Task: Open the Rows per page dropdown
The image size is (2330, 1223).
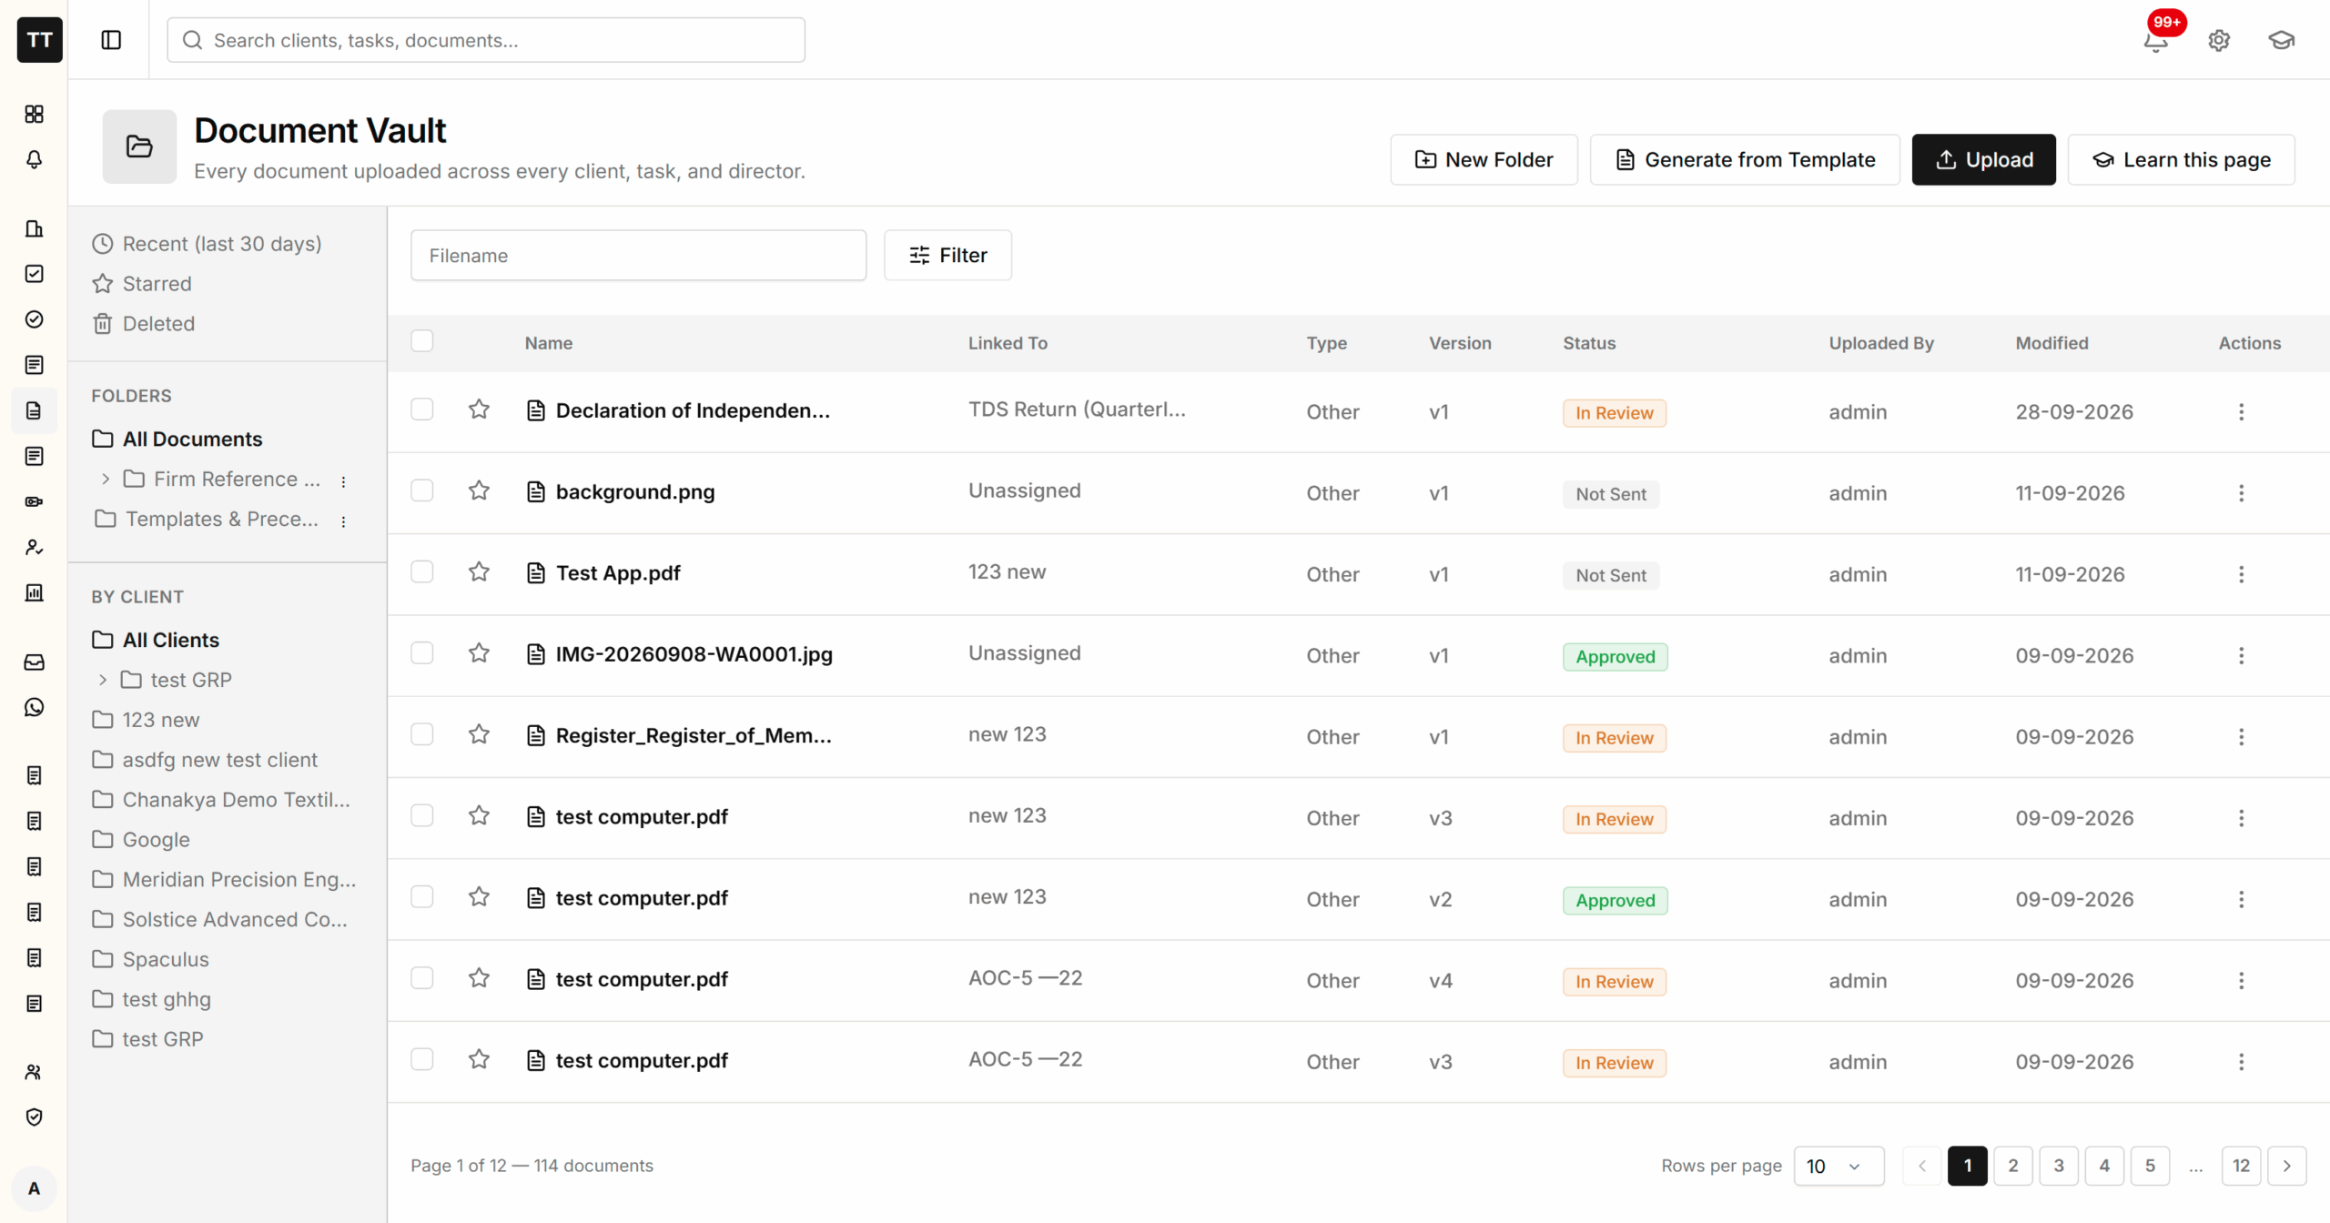Action: (1839, 1167)
